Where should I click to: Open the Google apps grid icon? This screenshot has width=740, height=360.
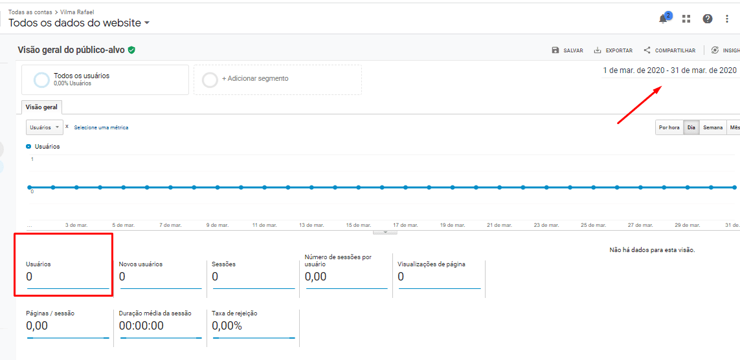click(686, 19)
